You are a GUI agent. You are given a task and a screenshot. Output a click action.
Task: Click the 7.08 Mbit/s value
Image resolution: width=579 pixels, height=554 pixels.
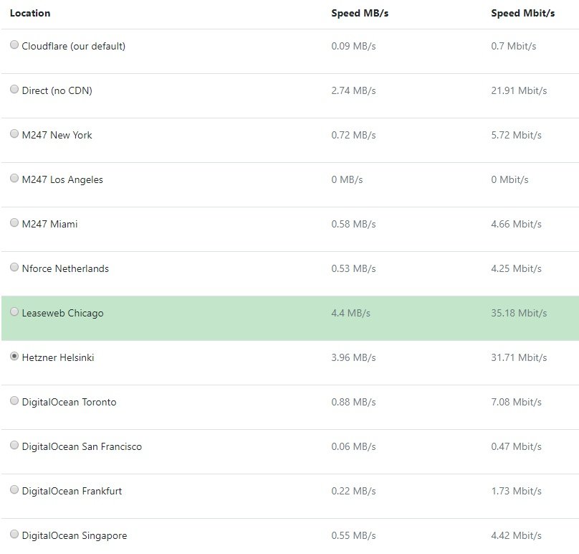click(517, 402)
